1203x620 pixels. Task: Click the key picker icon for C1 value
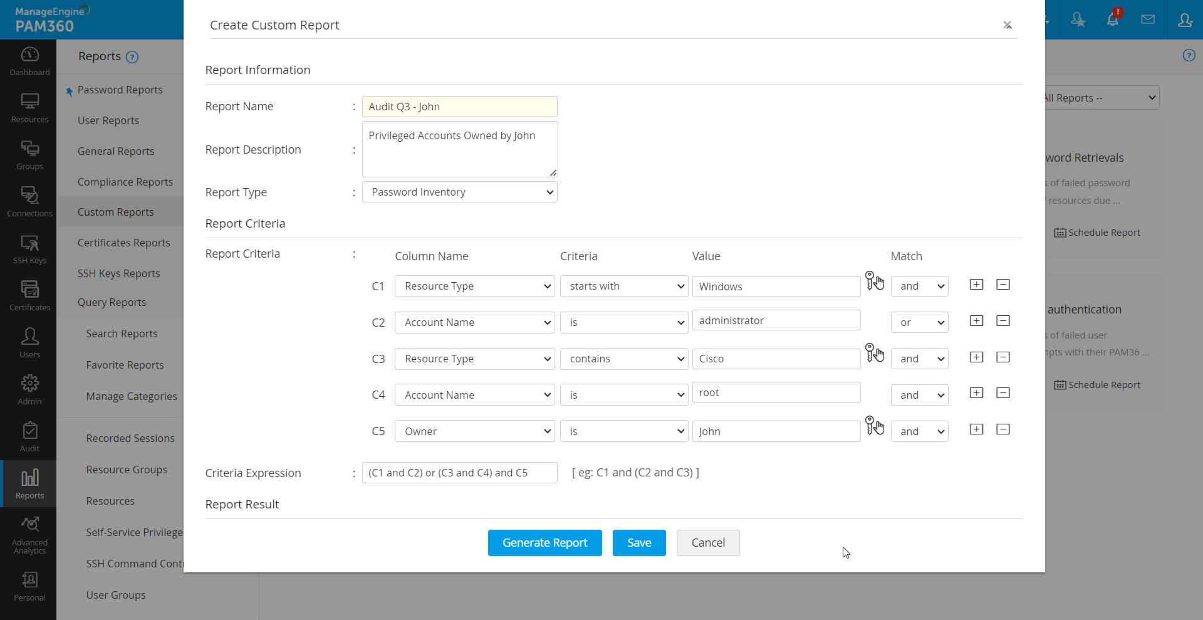(874, 281)
